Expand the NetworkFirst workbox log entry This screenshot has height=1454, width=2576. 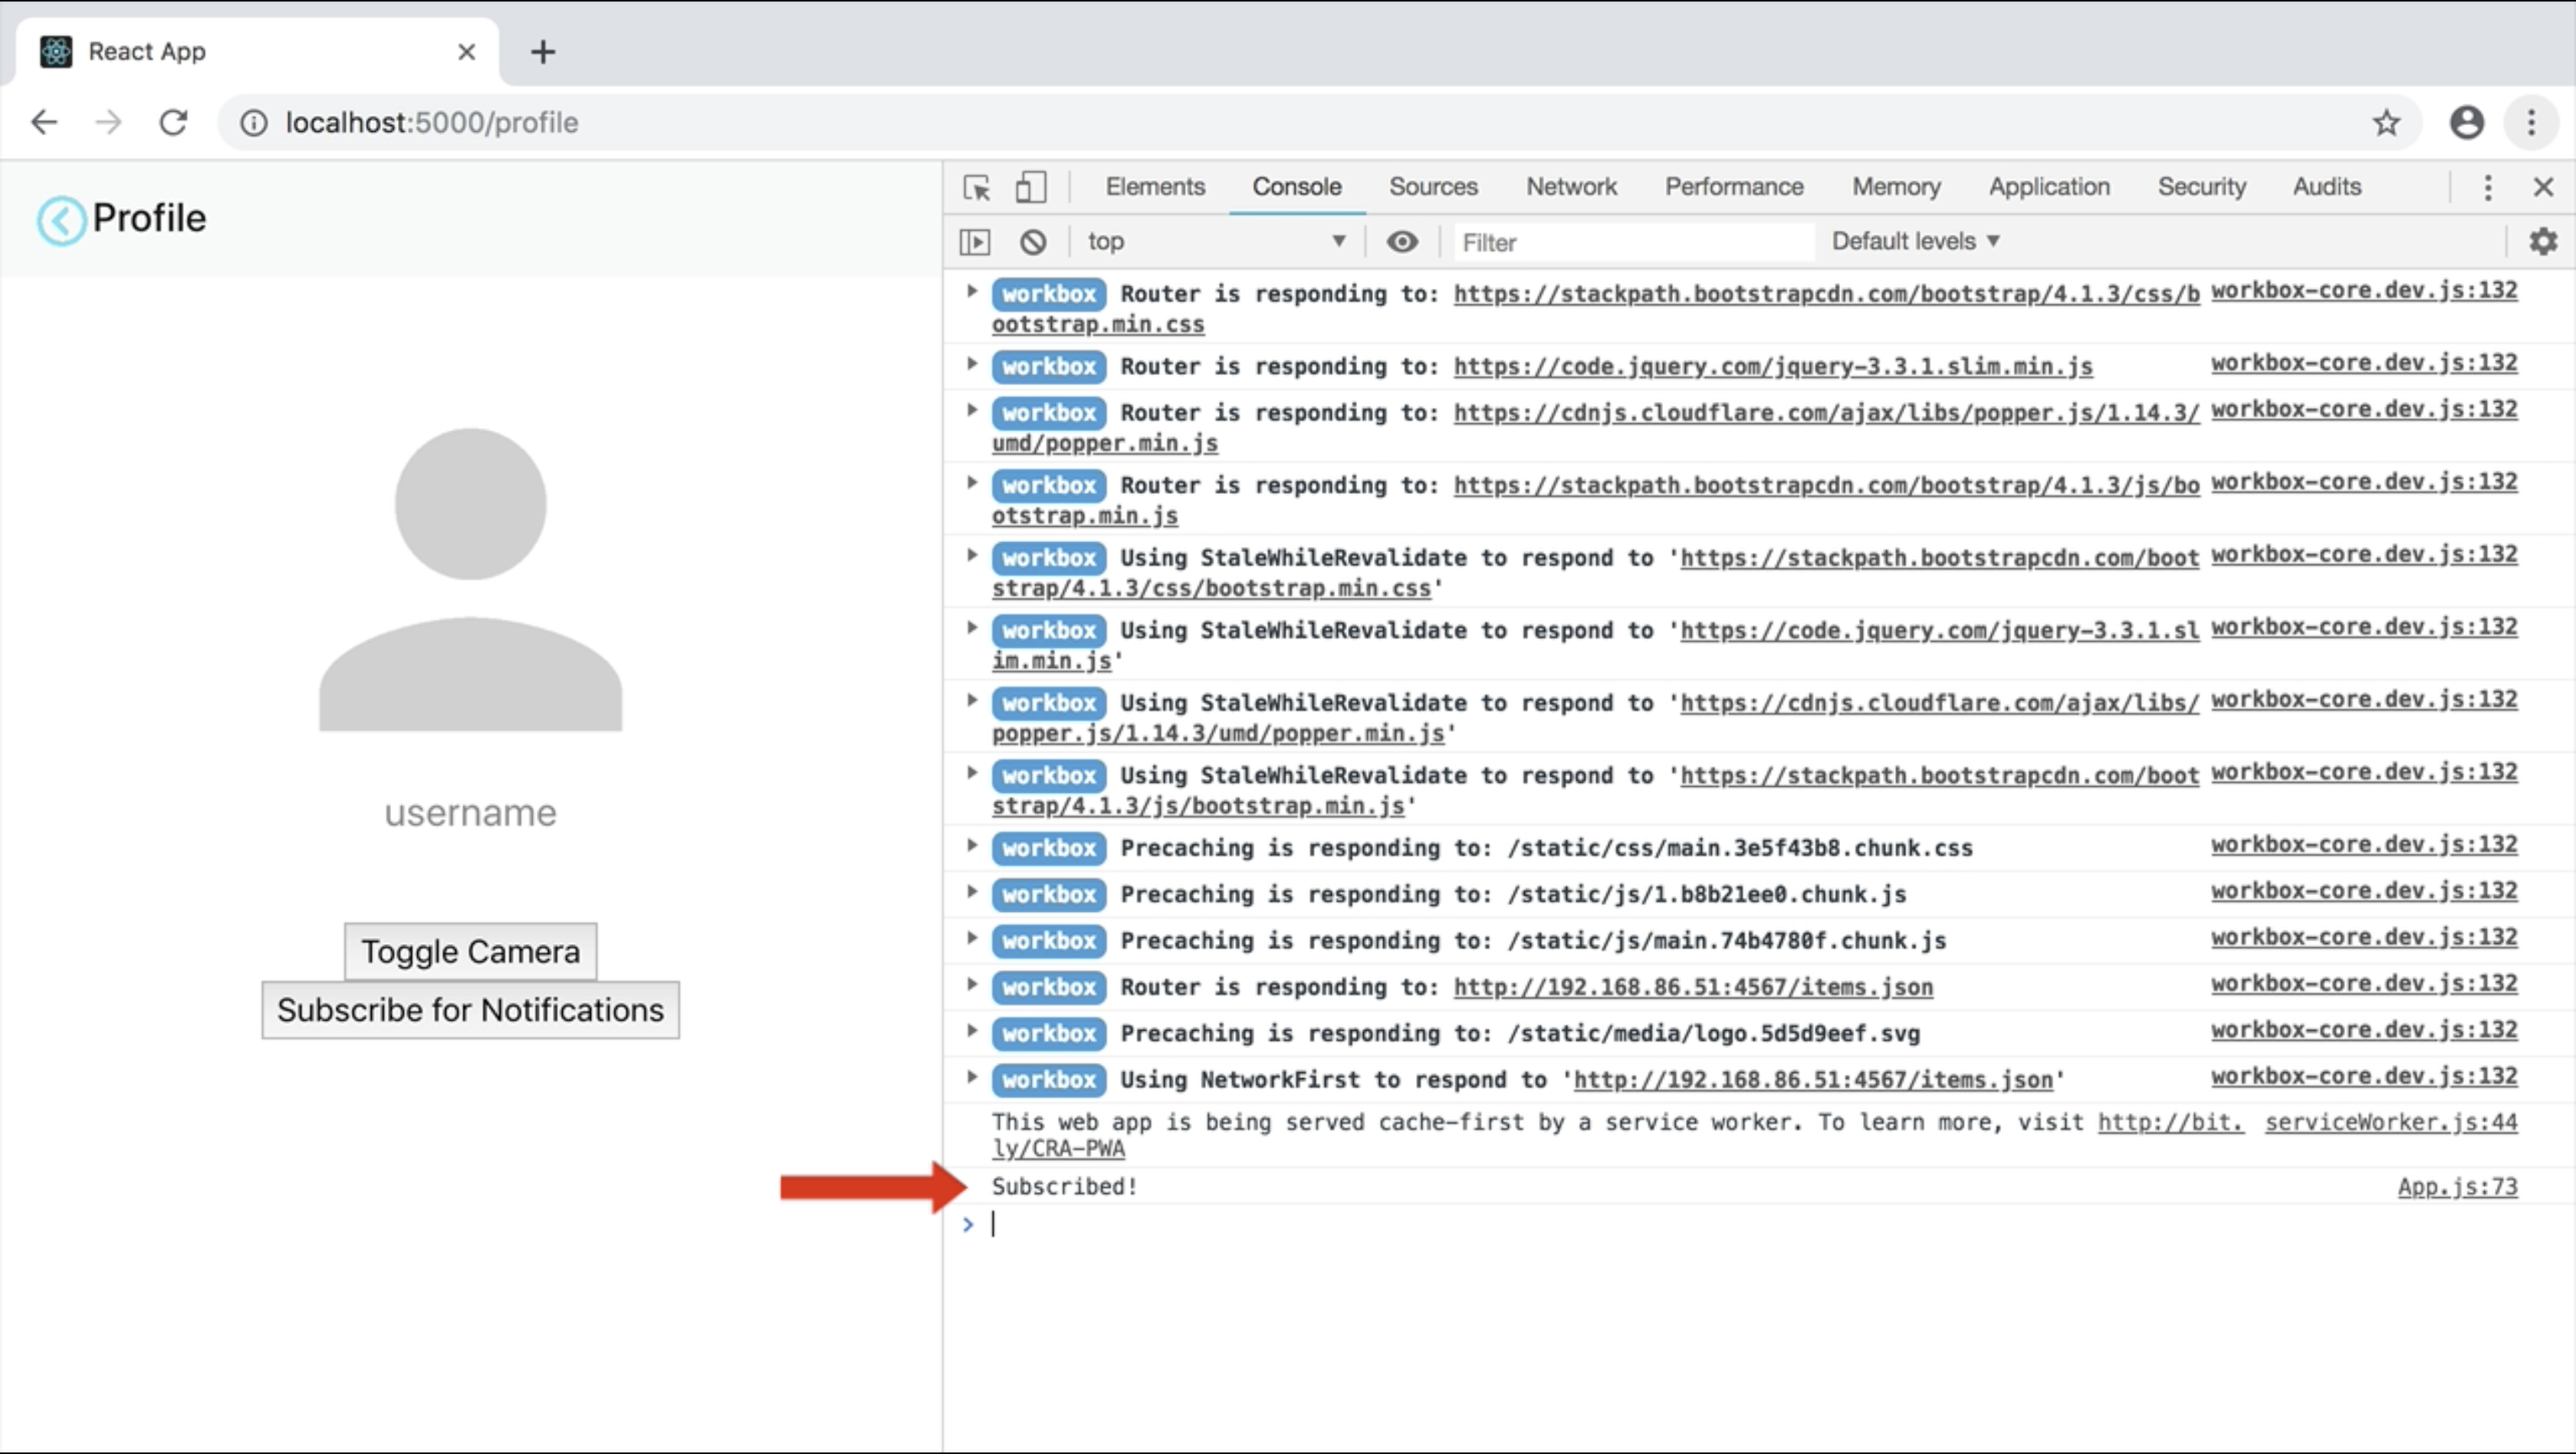tap(971, 1077)
